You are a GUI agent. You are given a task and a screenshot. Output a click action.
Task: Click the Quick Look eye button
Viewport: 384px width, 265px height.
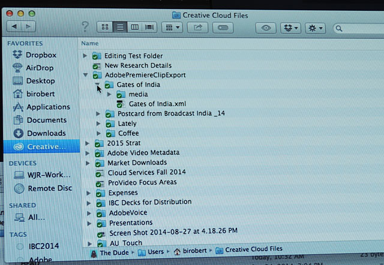click(266, 28)
